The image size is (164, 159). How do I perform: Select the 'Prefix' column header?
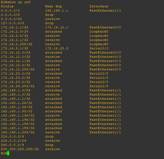[7, 6]
